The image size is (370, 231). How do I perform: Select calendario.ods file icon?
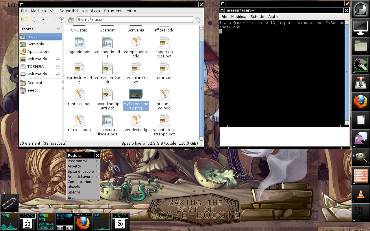(x=108, y=42)
